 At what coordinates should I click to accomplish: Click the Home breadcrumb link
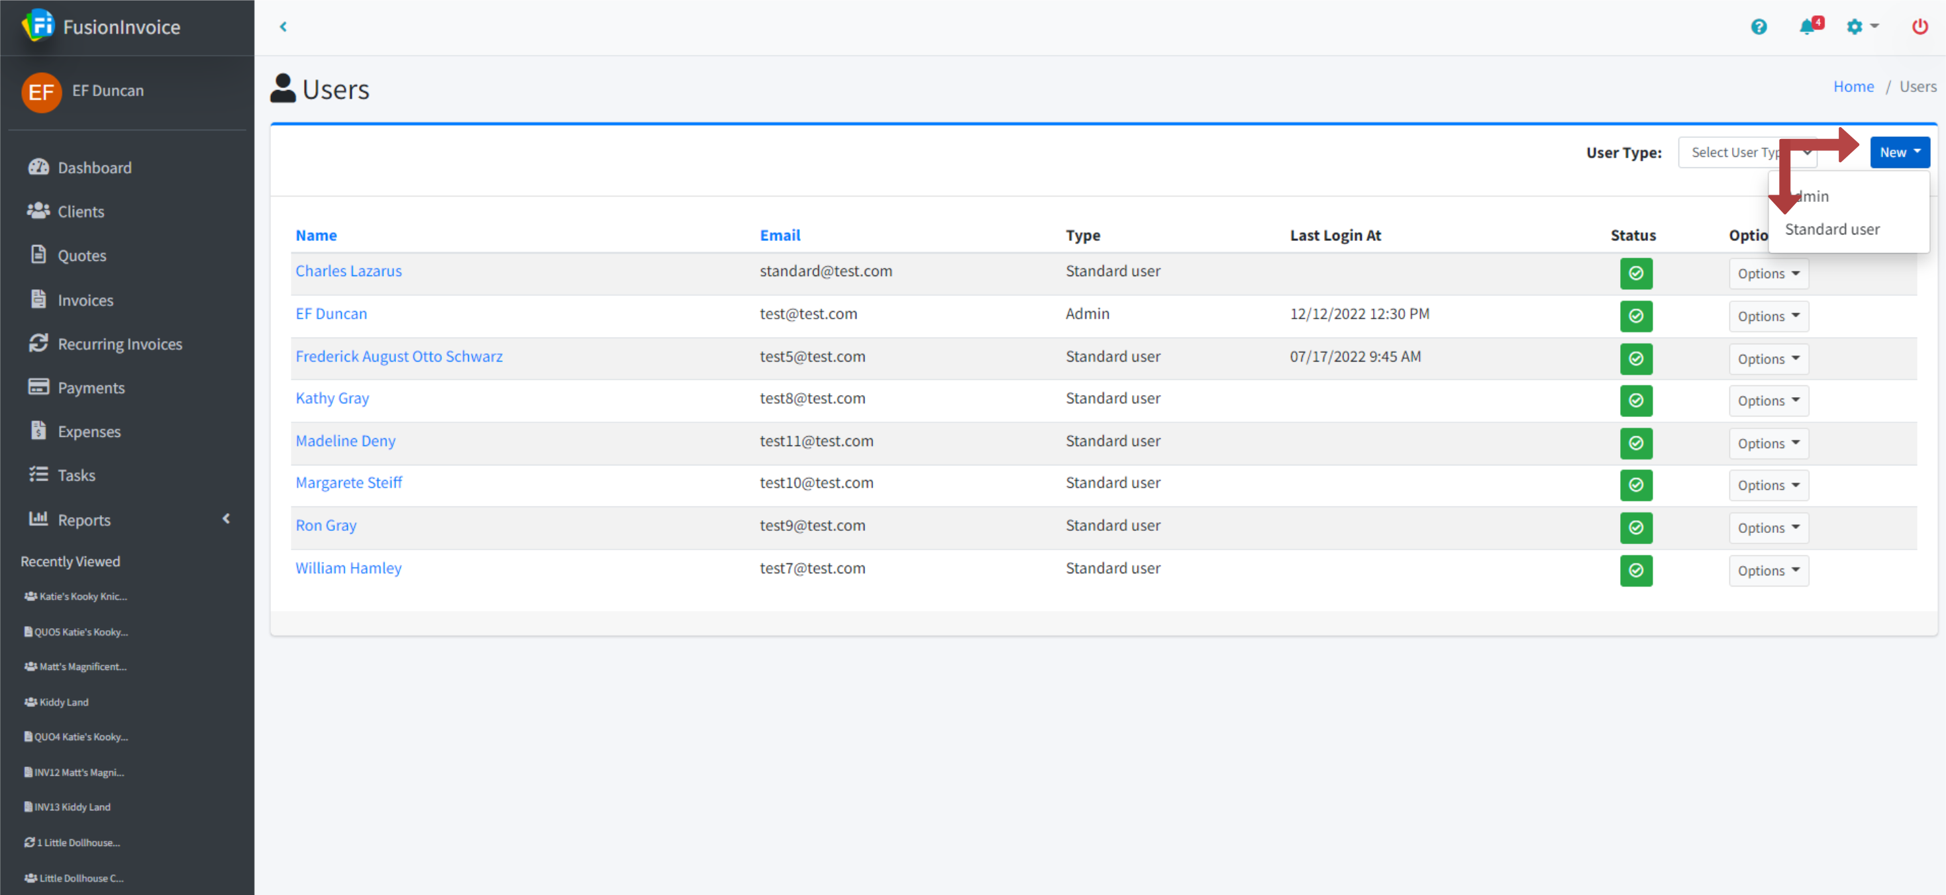(1853, 87)
